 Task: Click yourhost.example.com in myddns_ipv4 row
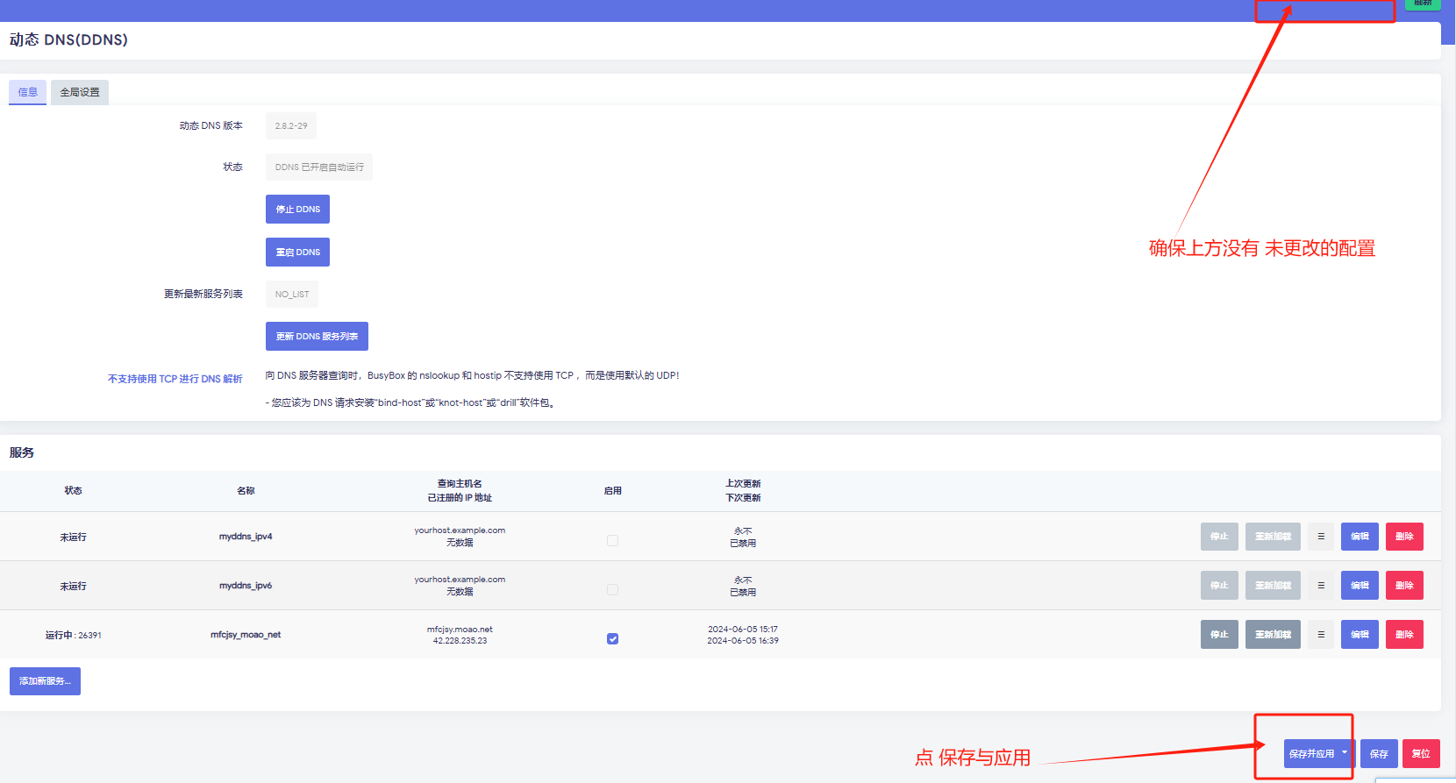coord(460,530)
